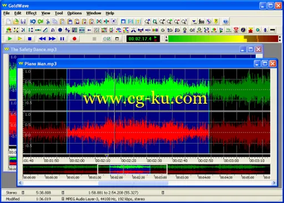Image resolution: width=284 pixels, height=203 pixels.
Task: Click the red tower Maximize Volume icon
Action: click(x=251, y=30)
